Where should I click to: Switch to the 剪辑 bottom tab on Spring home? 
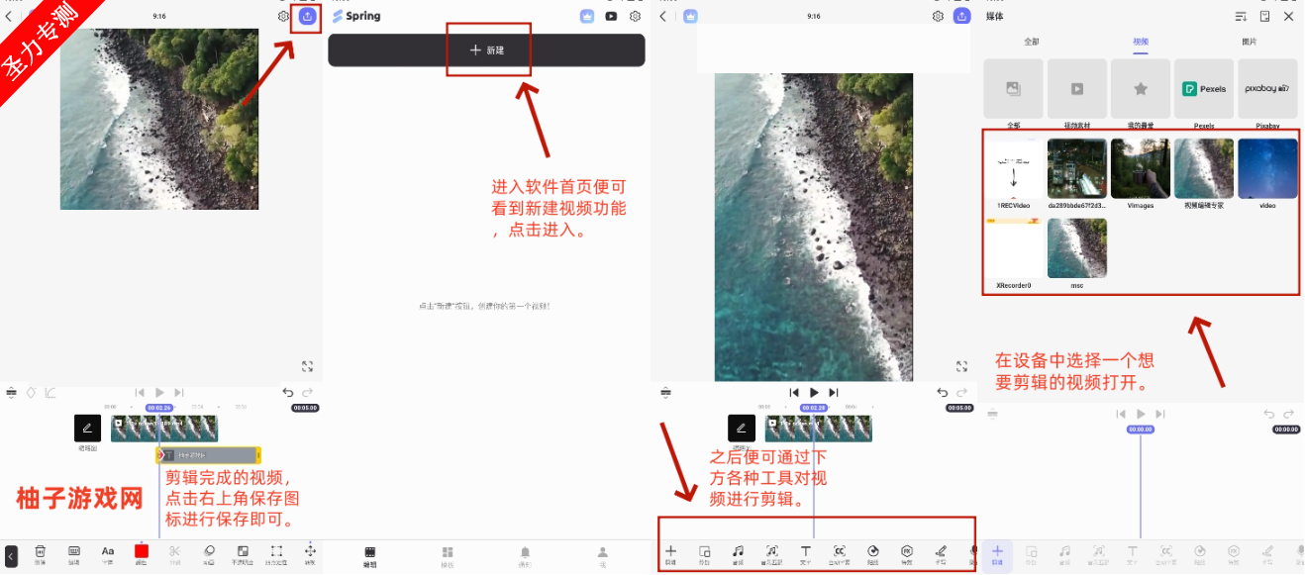[370, 555]
